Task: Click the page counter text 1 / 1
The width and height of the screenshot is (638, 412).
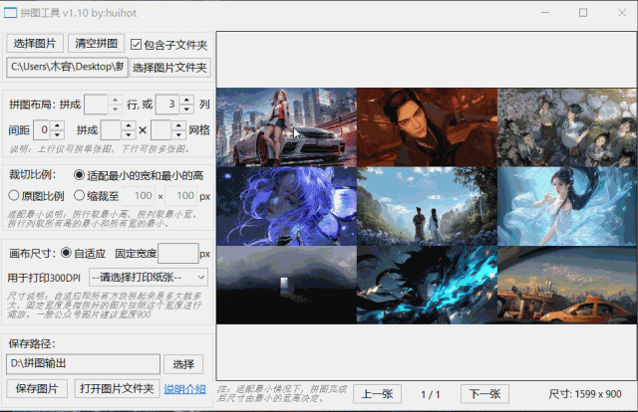Action: point(431,394)
